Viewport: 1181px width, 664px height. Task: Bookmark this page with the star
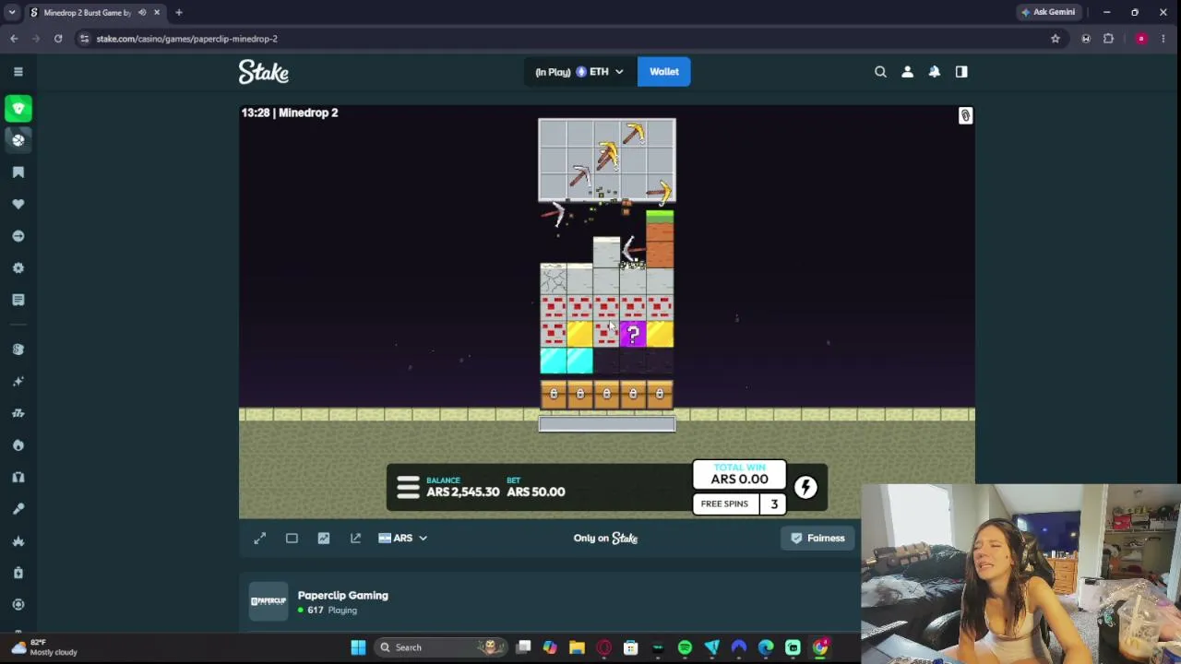point(1056,39)
